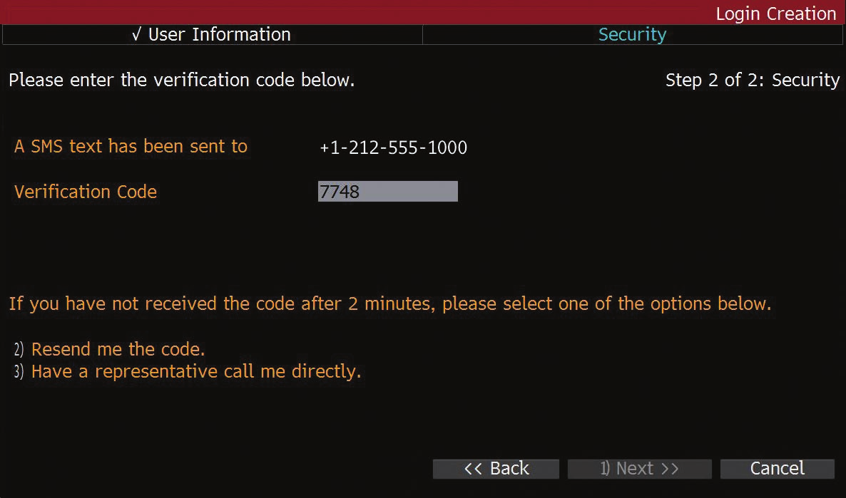Click the not received after 2 minutes notice

(389, 304)
